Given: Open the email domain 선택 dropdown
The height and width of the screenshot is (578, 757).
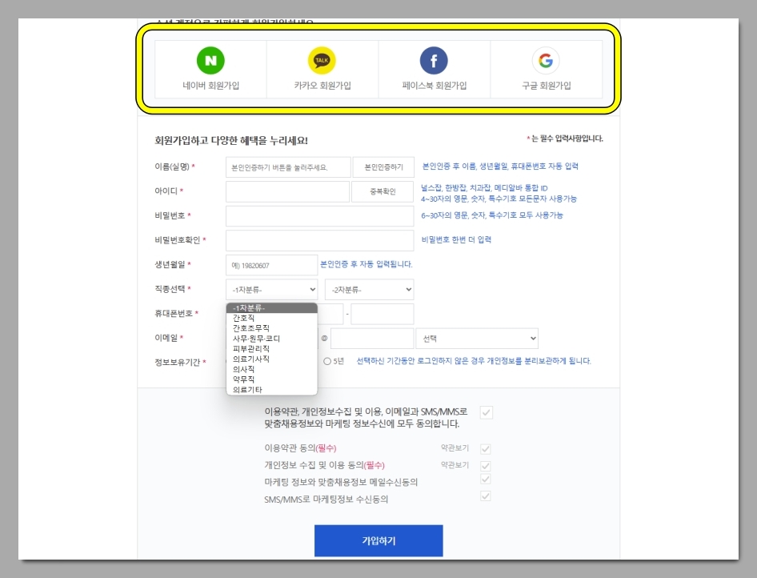Looking at the screenshot, I should tap(477, 339).
